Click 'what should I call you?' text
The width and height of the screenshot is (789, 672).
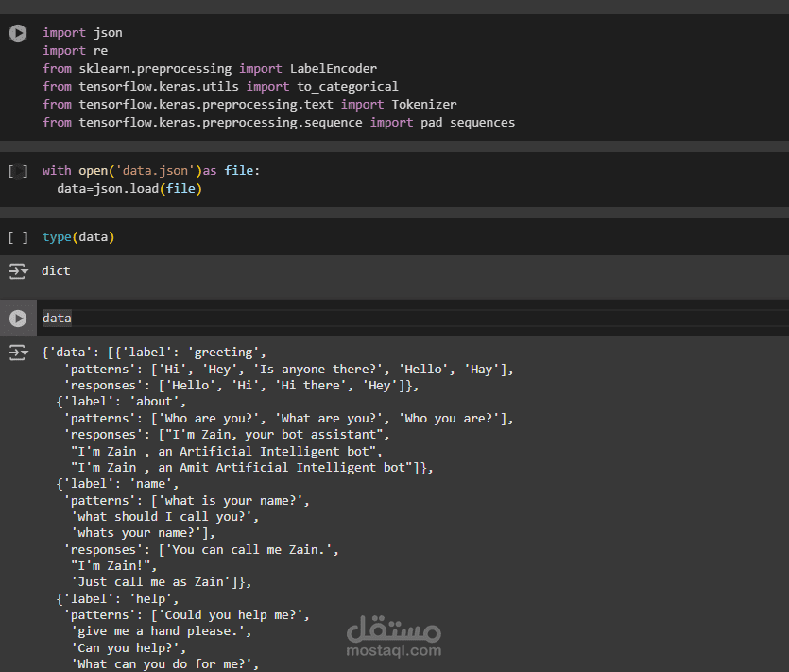coord(161,517)
